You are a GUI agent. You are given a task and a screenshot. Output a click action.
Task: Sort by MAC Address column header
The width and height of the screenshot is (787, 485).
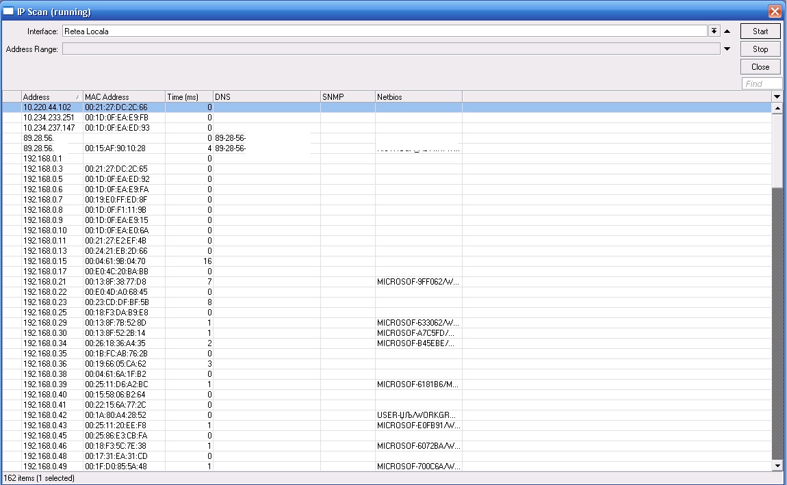pyautogui.click(x=123, y=97)
